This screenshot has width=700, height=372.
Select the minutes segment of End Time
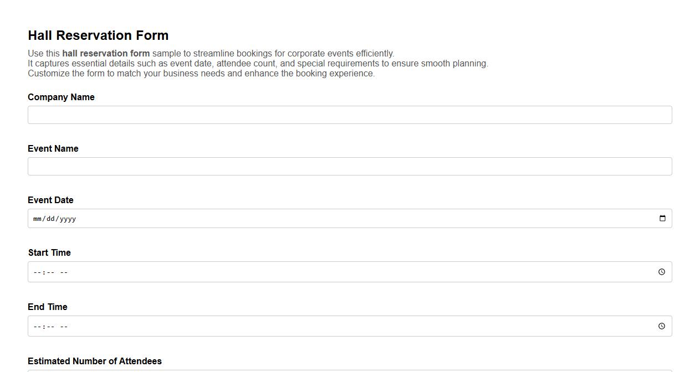(x=50, y=327)
